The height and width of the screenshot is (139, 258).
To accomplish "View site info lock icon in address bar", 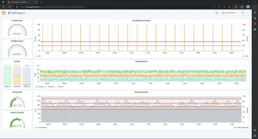I will click(x=17, y=7).
